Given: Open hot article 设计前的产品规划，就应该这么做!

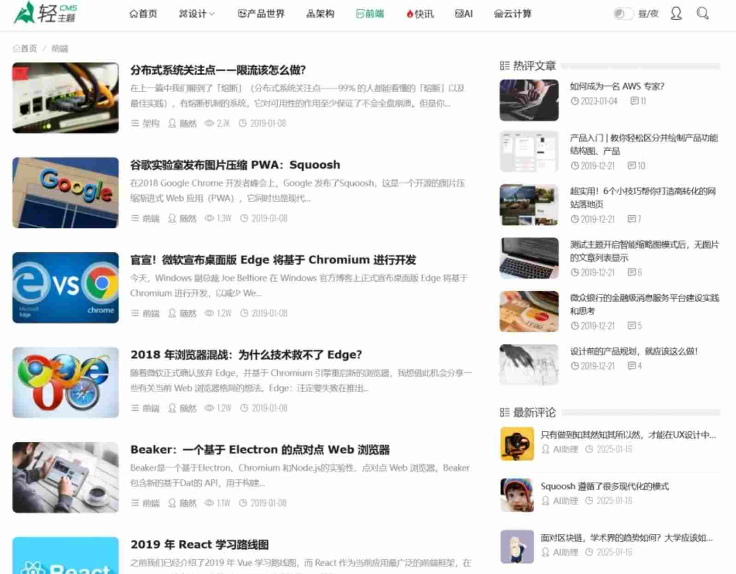Looking at the screenshot, I should 634,351.
